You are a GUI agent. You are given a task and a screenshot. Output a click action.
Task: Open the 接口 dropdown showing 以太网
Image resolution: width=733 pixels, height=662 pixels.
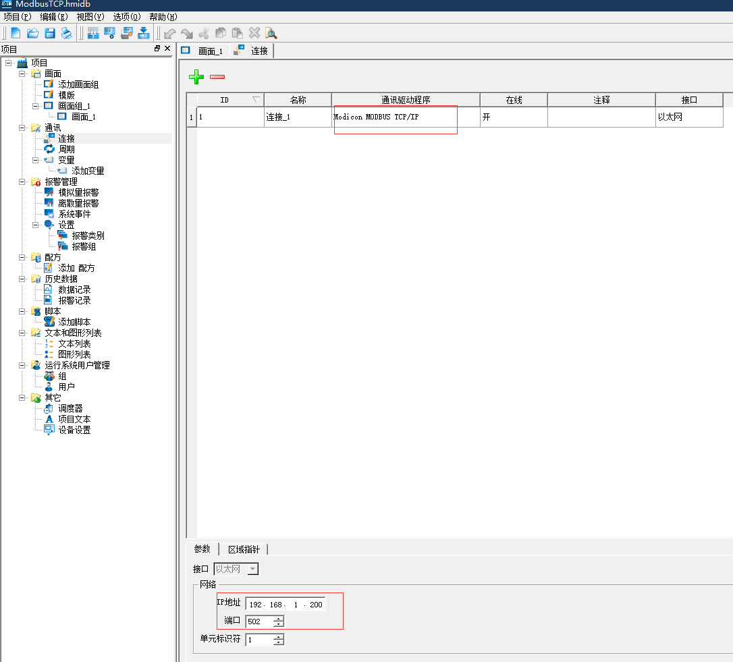tap(236, 569)
